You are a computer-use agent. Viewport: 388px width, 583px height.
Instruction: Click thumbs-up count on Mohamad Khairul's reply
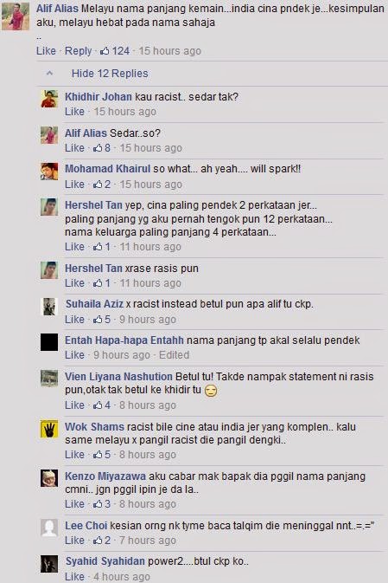coord(102,185)
